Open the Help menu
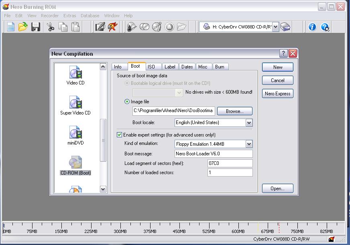Viewport: 350px width, 245px height. tap(128, 16)
